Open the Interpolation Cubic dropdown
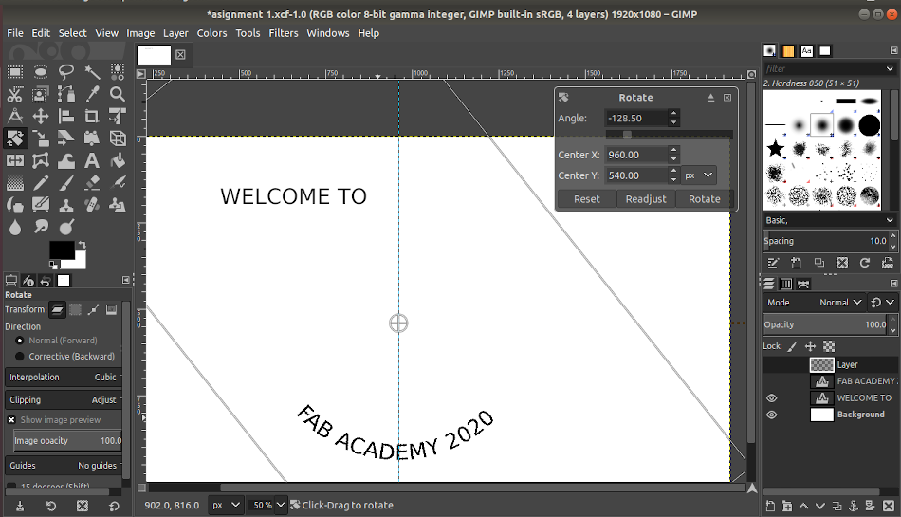 click(x=63, y=378)
